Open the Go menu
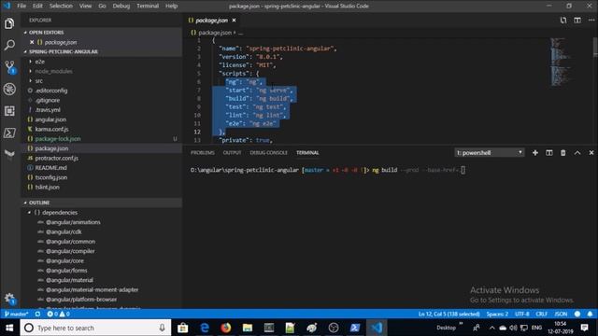This screenshot has width=598, height=336. point(102,6)
